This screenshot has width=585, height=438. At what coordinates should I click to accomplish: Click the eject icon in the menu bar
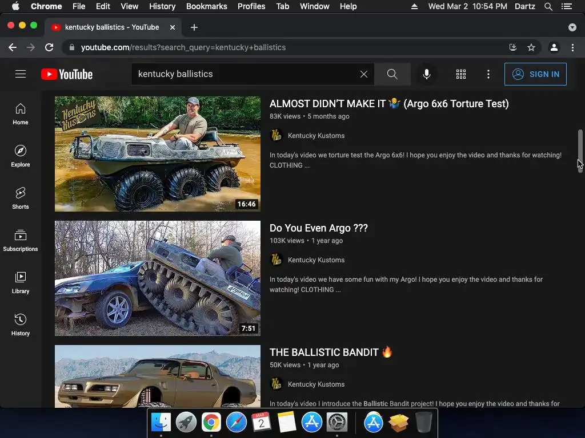[x=414, y=6]
